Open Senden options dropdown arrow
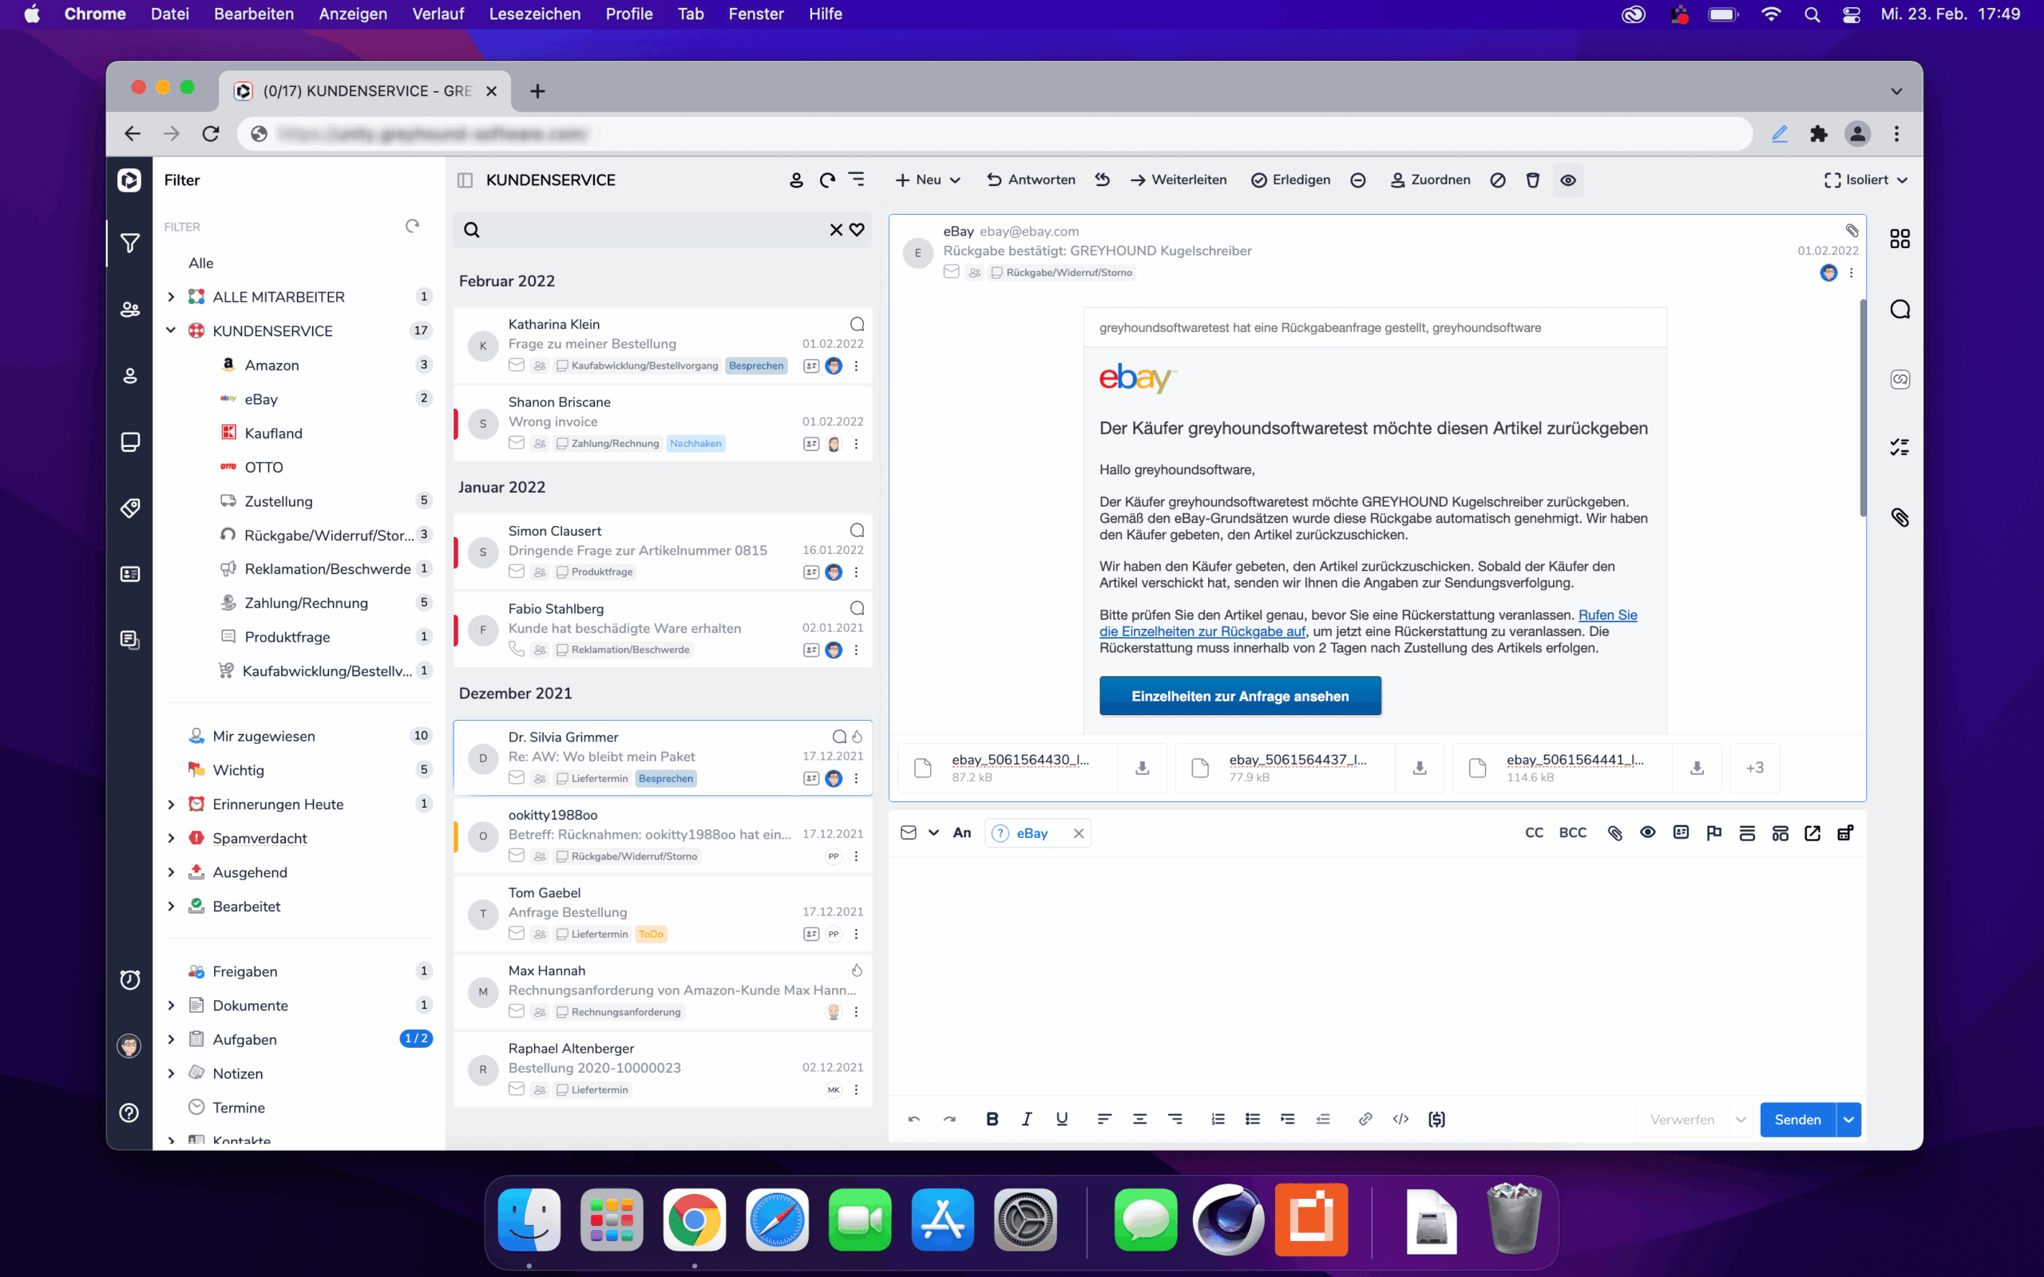Image resolution: width=2044 pixels, height=1277 pixels. click(x=1848, y=1119)
